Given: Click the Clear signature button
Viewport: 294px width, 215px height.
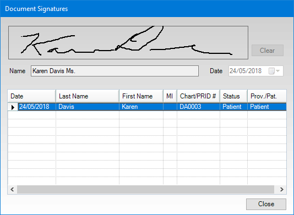Looking at the screenshot, I should tap(268, 51).
